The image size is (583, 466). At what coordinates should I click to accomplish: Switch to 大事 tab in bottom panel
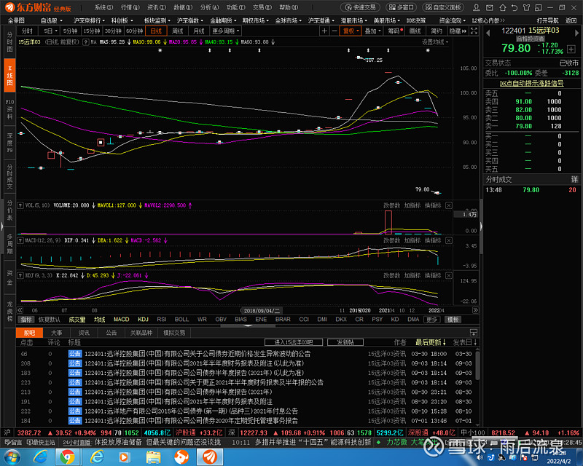[x=57, y=333]
